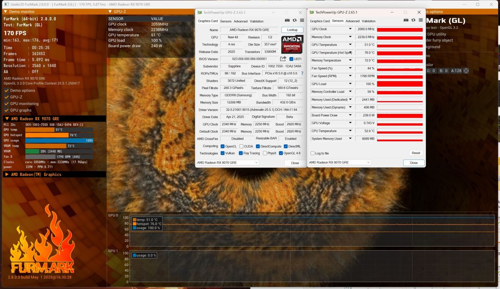Click the GPU 0 graph legend box
The height and width of the screenshot is (289, 500).
(x=146, y=224)
